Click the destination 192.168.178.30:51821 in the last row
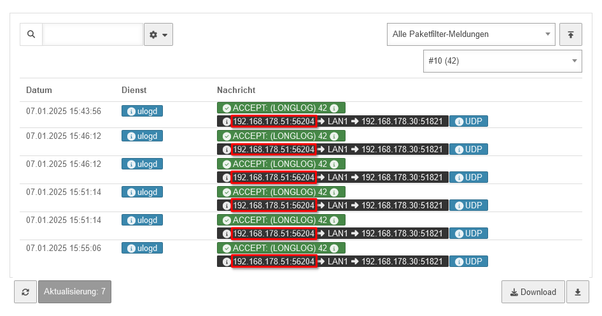602x316 pixels. click(402, 261)
